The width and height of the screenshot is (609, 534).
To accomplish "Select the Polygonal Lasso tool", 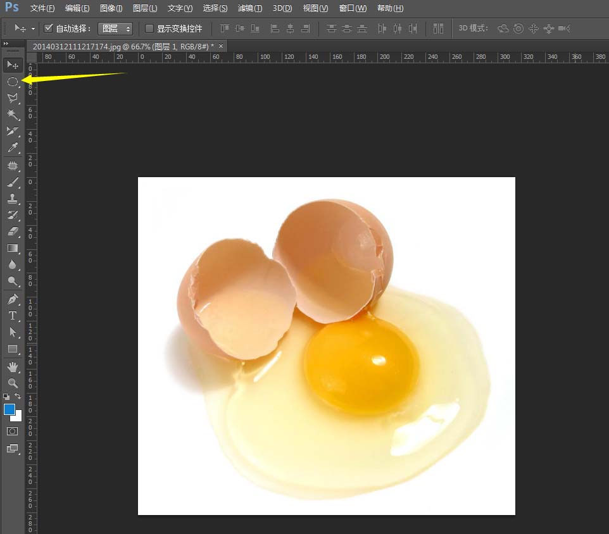I will pyautogui.click(x=12, y=98).
